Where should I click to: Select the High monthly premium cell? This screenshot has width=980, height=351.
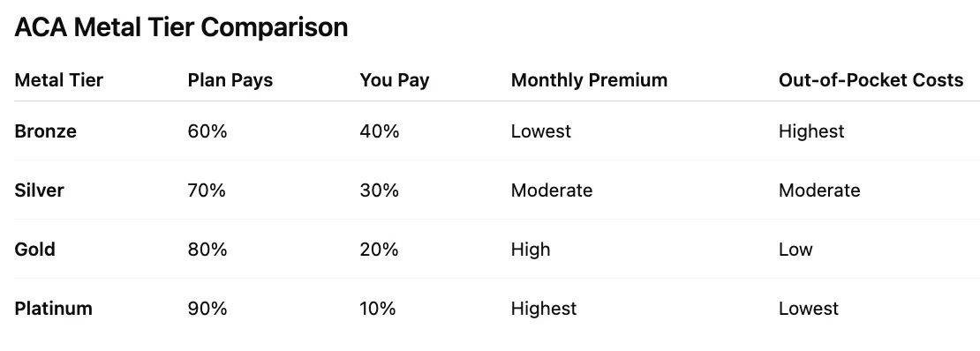coord(531,250)
